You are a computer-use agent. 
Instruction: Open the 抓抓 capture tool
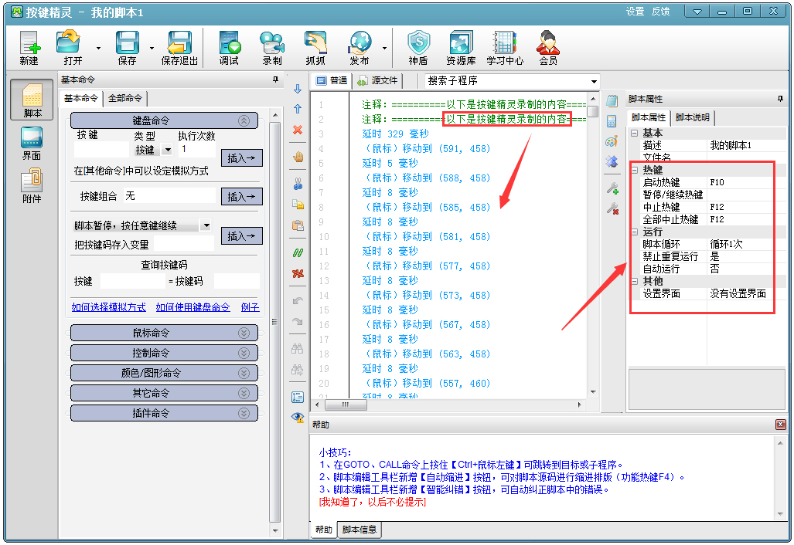315,48
